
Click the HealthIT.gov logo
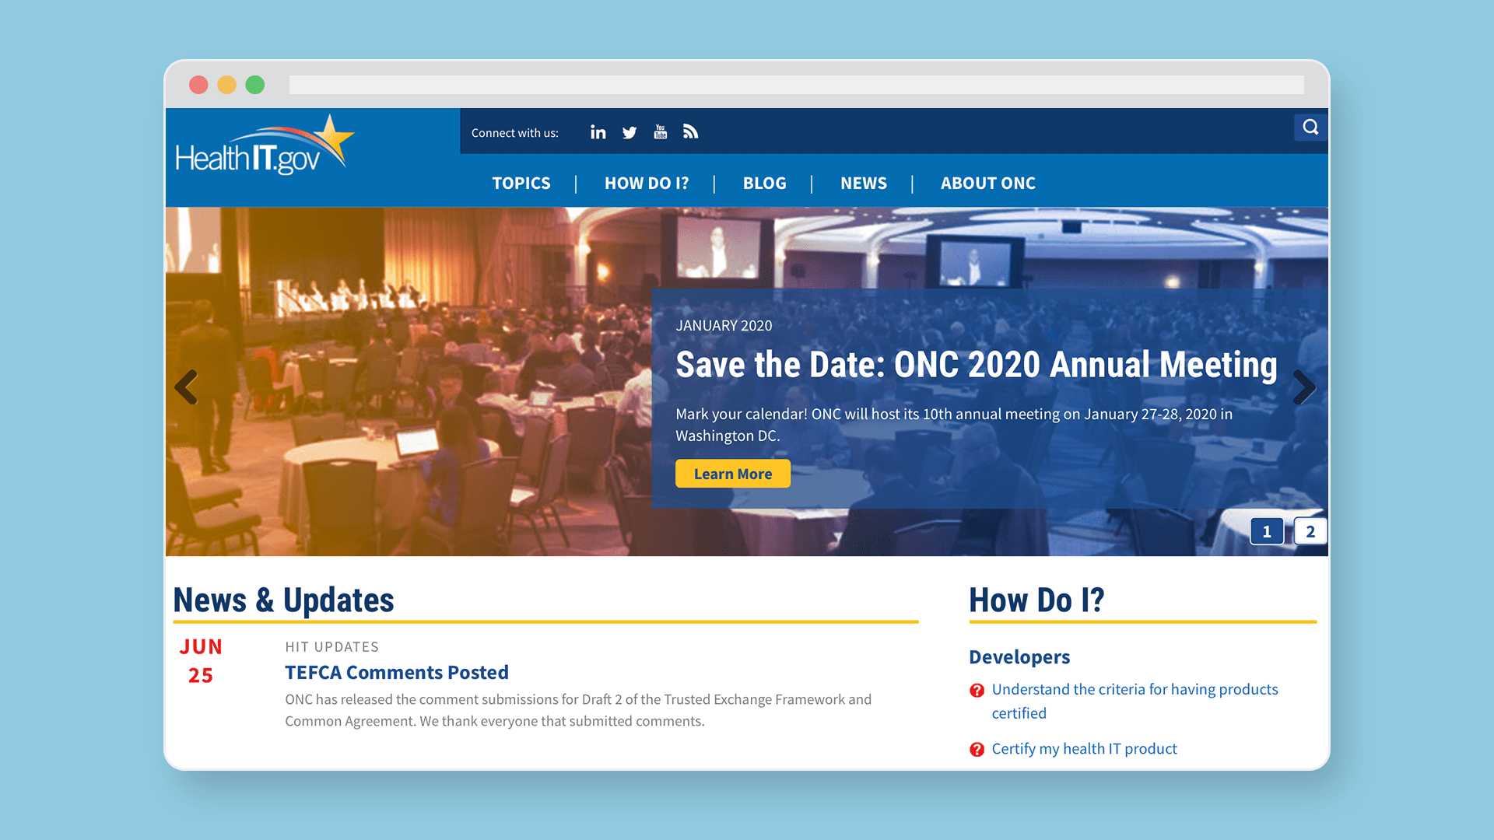pos(265,145)
